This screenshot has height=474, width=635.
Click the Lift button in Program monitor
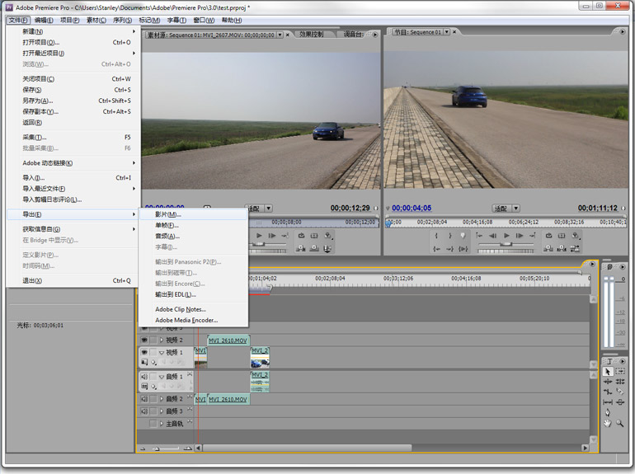tap(548, 248)
